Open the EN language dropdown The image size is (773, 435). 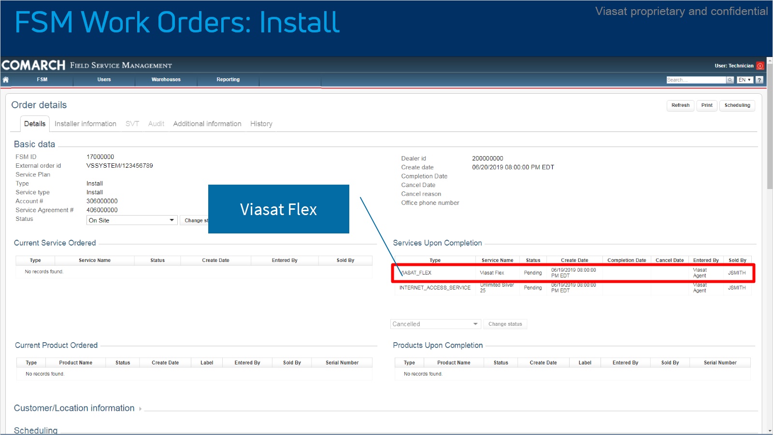click(744, 80)
